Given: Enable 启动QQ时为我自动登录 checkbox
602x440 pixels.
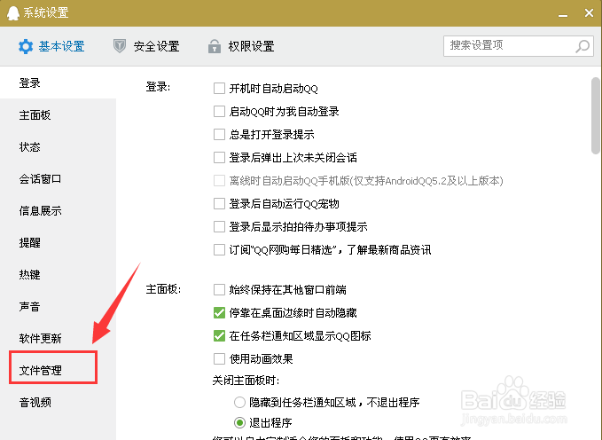Looking at the screenshot, I should coord(219,112).
